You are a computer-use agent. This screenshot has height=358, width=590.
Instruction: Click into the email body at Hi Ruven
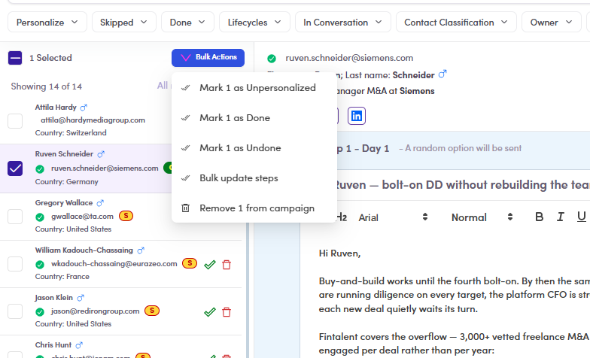point(339,253)
